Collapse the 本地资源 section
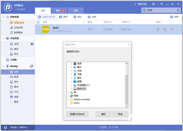This screenshot has height=131, width=183. pos(3,38)
